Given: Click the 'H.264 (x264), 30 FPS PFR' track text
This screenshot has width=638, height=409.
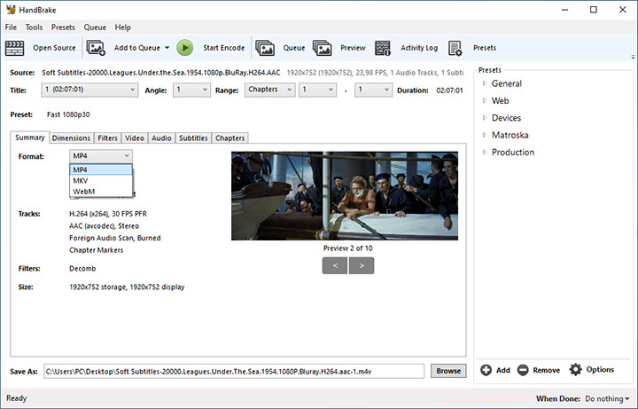Looking at the screenshot, I should (108, 214).
